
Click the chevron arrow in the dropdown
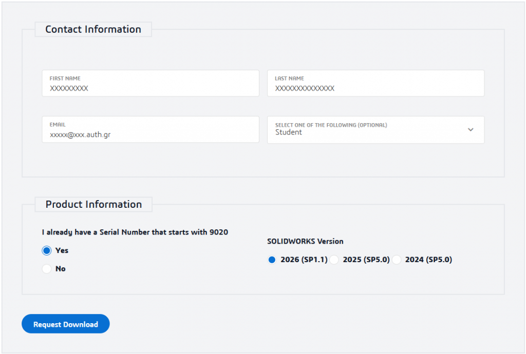click(471, 130)
